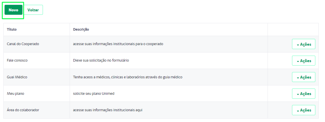
Task: Click empty header cell above Ações column
Action: click(293, 29)
